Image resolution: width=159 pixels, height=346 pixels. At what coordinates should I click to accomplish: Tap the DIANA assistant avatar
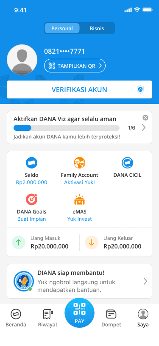[x=24, y=281]
